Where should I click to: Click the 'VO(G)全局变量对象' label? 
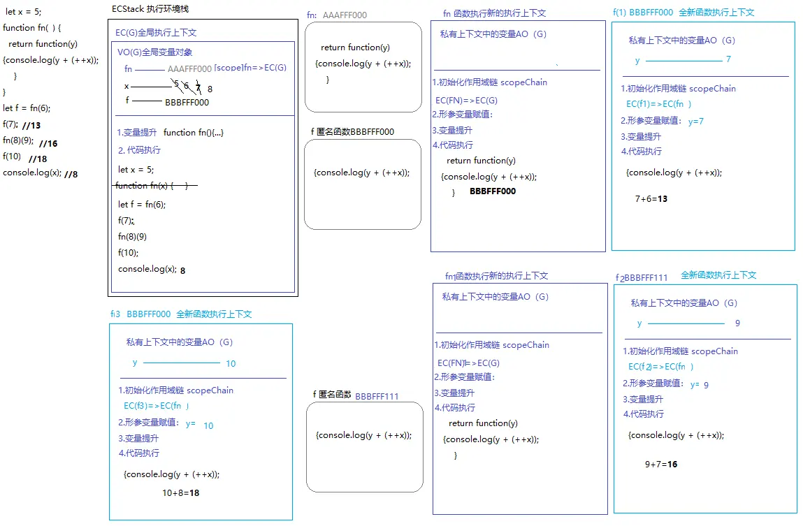point(154,52)
